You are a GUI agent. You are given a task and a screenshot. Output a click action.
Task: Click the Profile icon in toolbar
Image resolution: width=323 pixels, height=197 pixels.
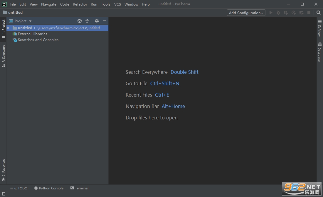coord(294,13)
